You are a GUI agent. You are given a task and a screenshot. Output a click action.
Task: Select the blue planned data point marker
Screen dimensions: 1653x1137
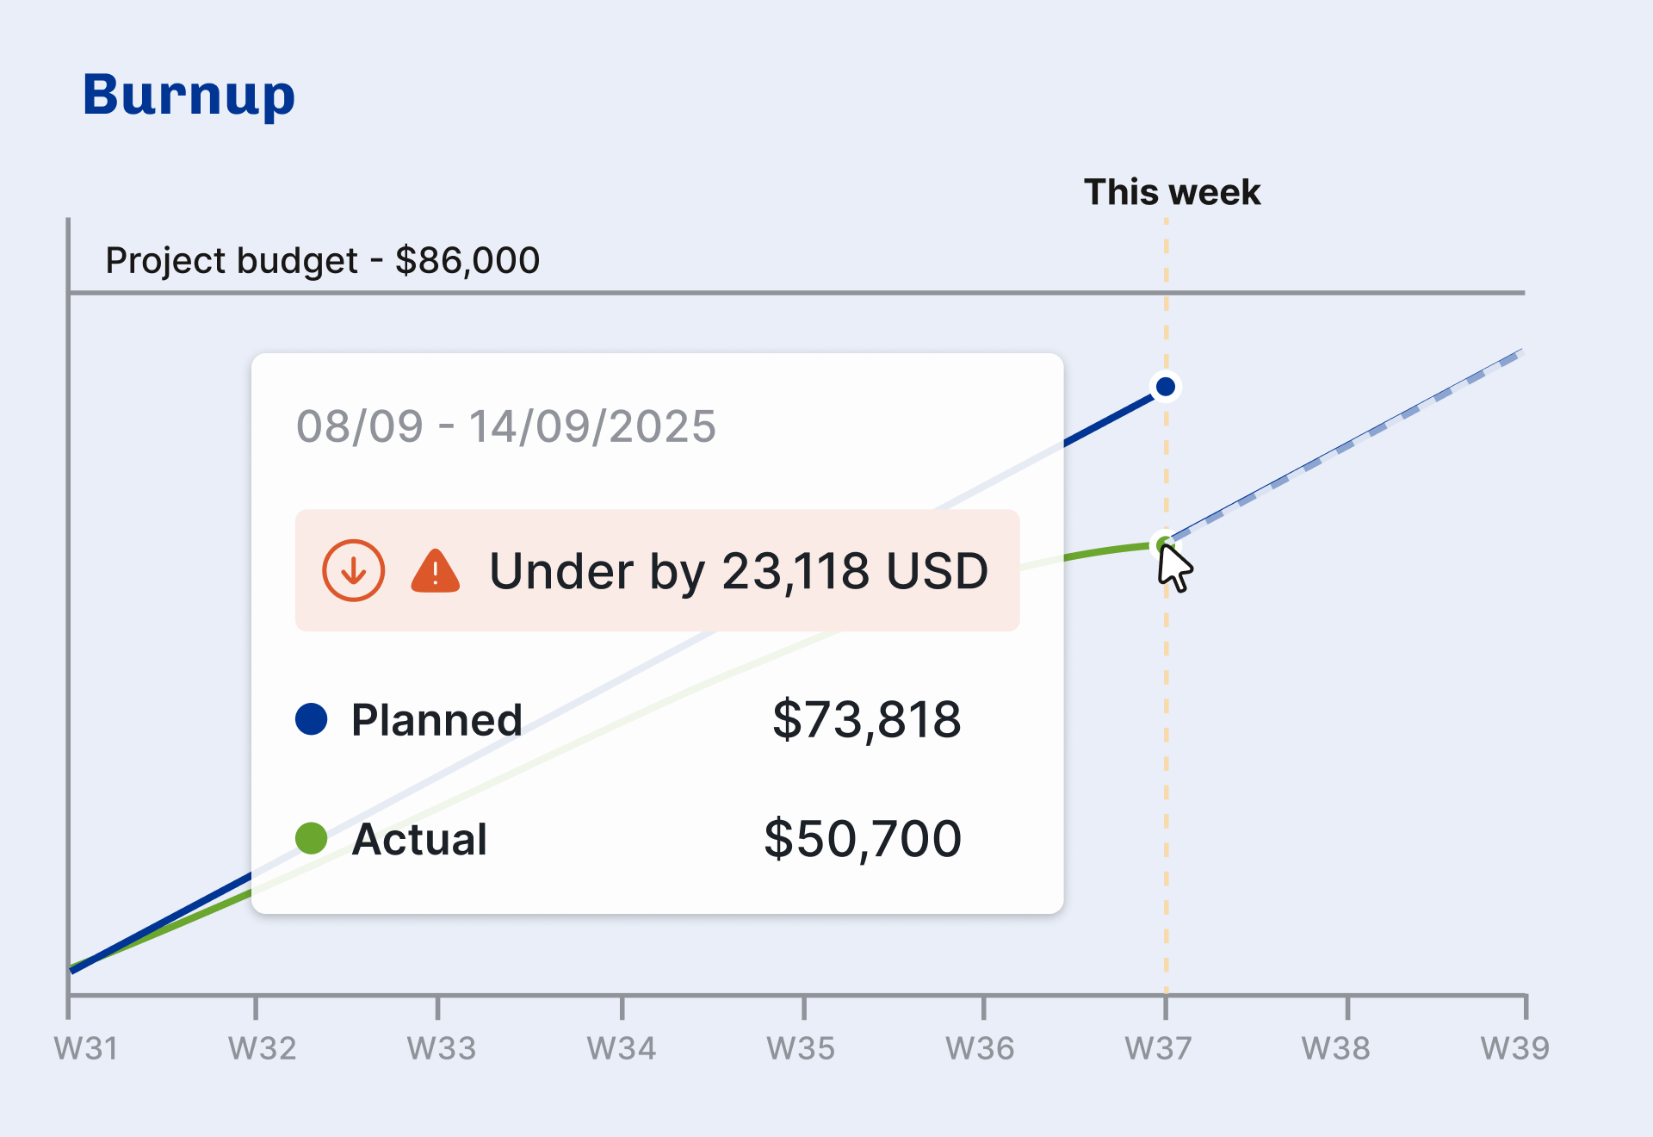tap(1166, 387)
